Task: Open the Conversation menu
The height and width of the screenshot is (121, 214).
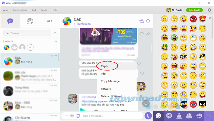Action: pos(20,10)
